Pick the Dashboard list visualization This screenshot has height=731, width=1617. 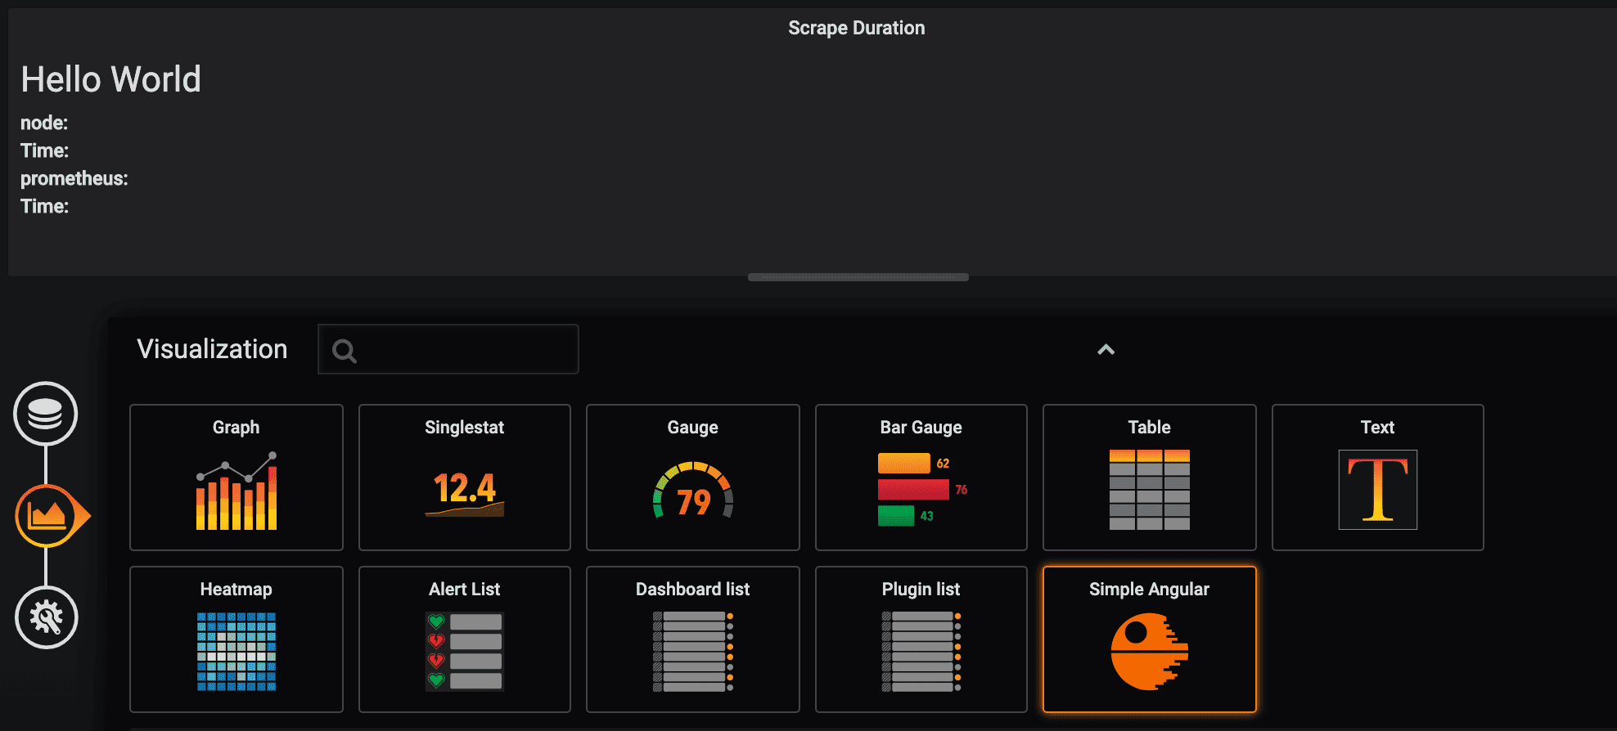pyautogui.click(x=692, y=639)
